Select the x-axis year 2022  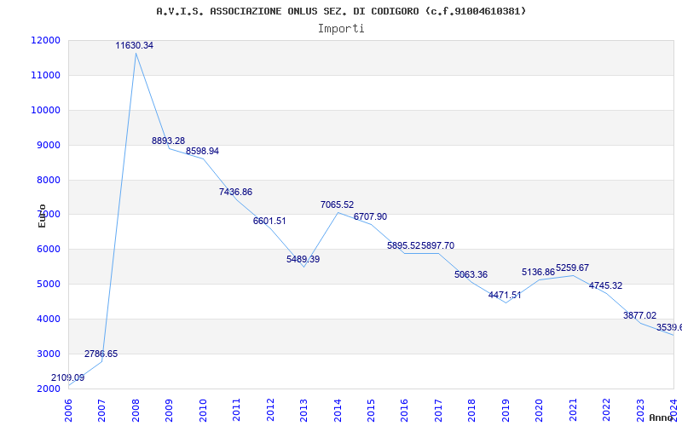tap(606, 411)
